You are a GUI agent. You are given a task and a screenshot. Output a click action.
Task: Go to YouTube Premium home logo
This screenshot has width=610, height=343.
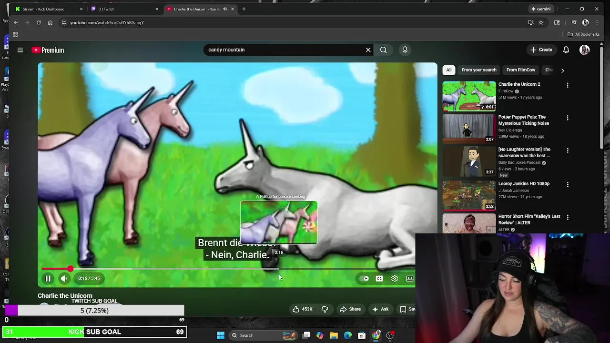click(48, 50)
